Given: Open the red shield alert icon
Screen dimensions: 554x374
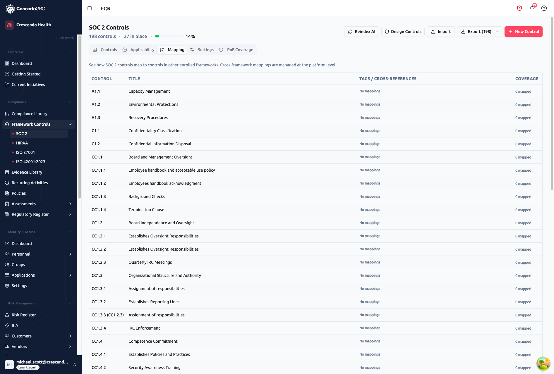Looking at the screenshot, I should click(x=519, y=8).
